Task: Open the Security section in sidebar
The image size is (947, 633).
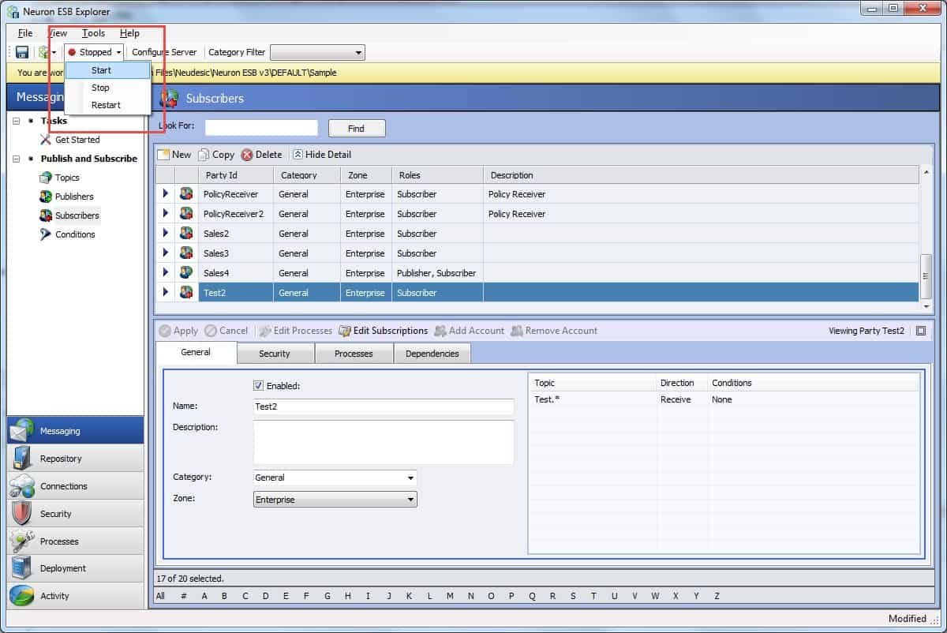Action: 76,514
